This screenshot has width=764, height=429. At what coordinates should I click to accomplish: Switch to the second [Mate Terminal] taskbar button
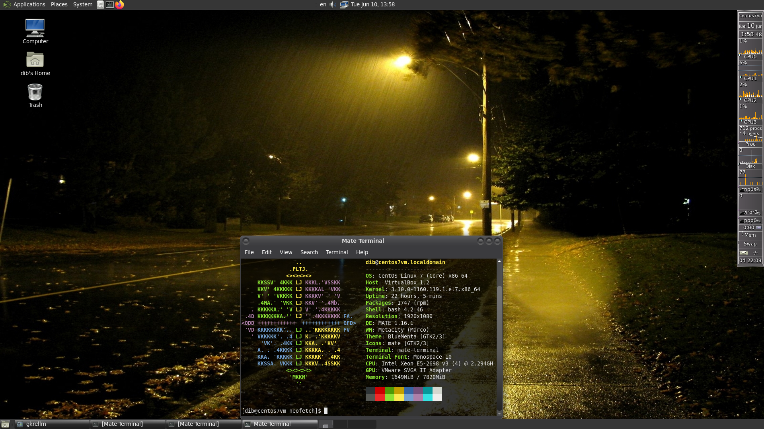coord(204,424)
